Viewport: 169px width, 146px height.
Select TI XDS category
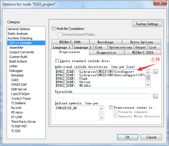point(16,131)
